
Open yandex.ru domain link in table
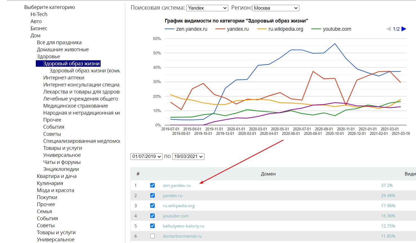point(172,195)
